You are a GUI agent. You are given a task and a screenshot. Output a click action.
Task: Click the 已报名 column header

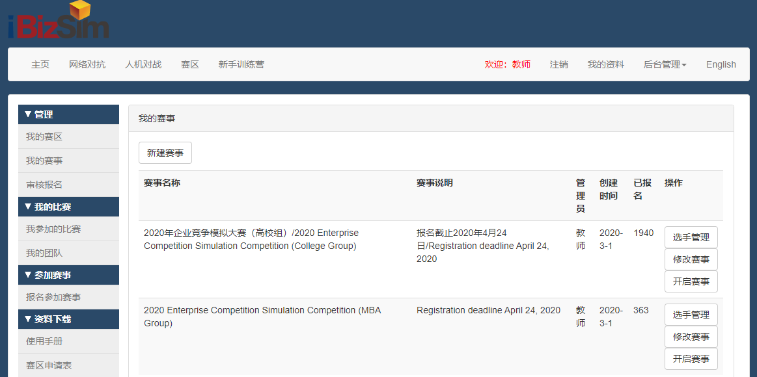(x=642, y=189)
